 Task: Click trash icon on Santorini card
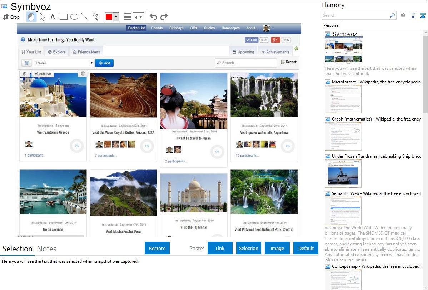(83, 74)
